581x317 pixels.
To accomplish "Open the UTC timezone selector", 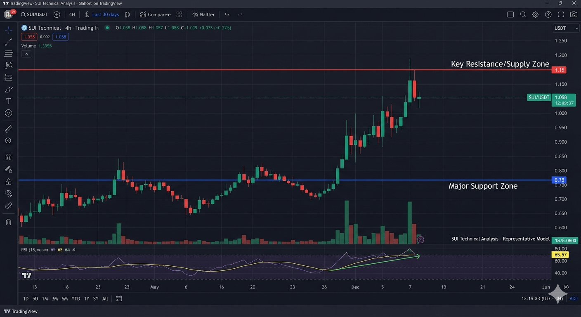I will click(x=543, y=298).
